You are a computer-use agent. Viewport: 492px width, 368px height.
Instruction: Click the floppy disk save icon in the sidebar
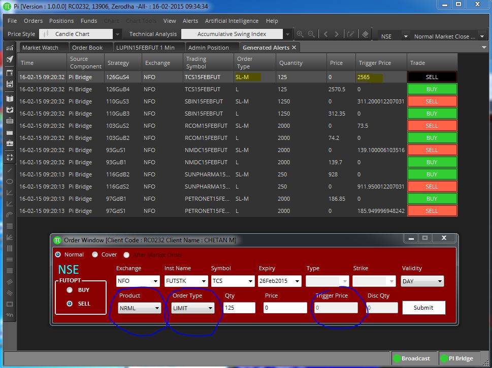click(x=10, y=84)
